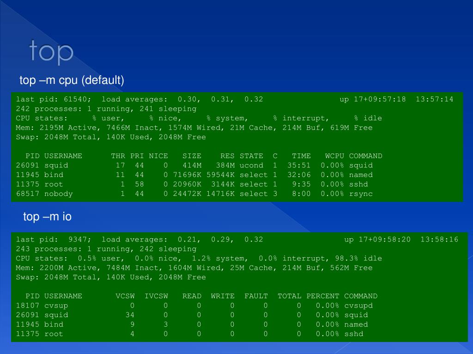Click load average value "0.21,"

tap(189, 240)
